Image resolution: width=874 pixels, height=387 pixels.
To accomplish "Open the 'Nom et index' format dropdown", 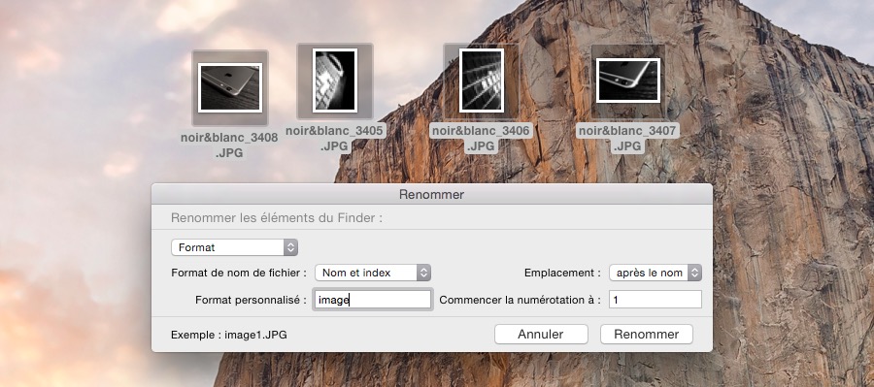I will 373,273.
